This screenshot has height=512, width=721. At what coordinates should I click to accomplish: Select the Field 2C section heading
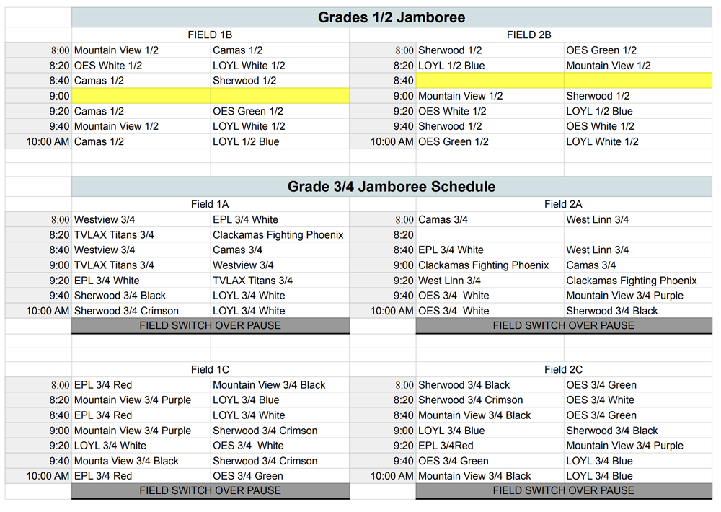click(x=563, y=370)
